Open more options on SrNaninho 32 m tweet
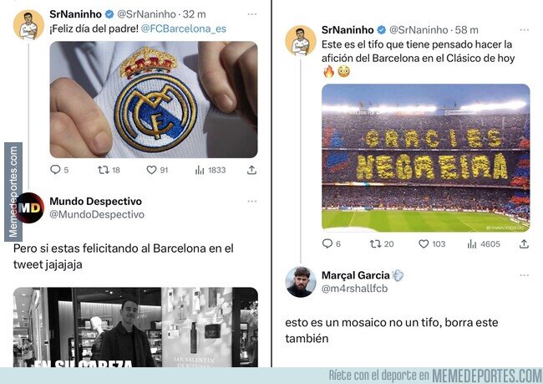Viewport: 543px width, 384px height. (252, 14)
